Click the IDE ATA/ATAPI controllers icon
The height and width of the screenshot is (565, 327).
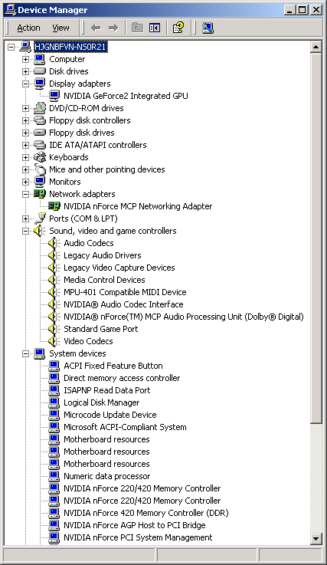pyautogui.click(x=40, y=145)
